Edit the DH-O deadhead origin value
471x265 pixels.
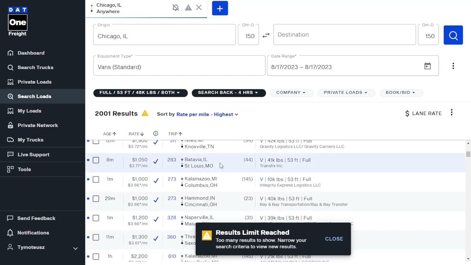(x=248, y=35)
